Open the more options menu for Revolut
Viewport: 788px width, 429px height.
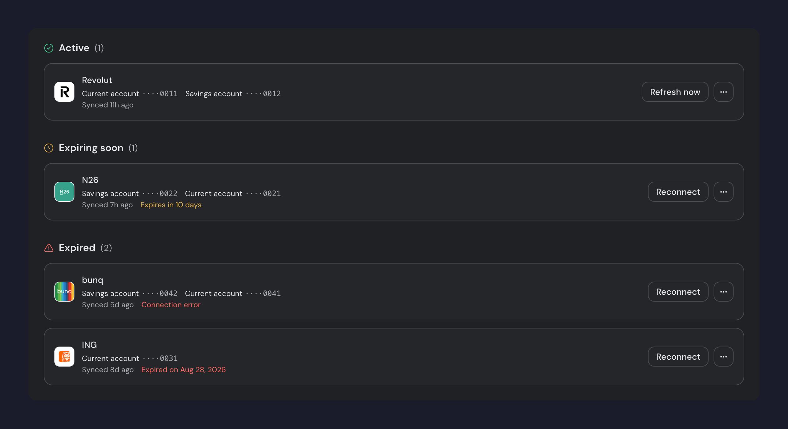click(x=724, y=92)
